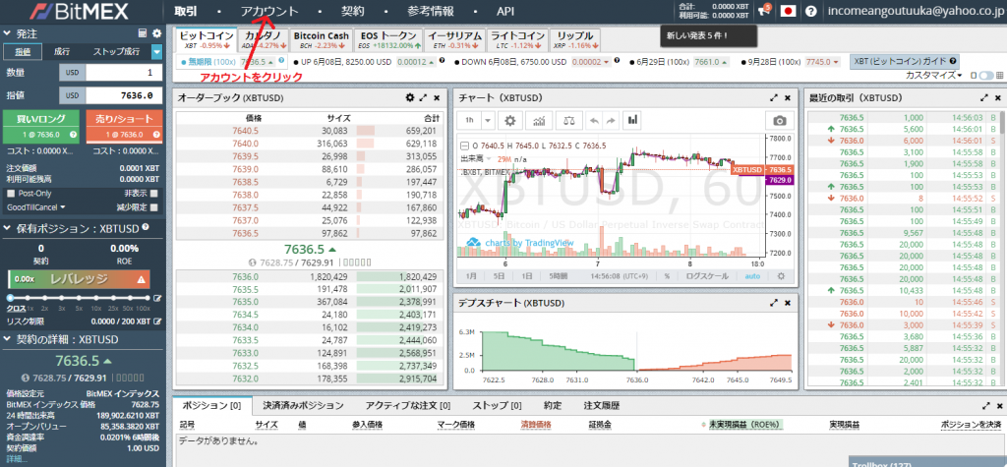
Task: Open help question mark in header
Action: click(x=811, y=11)
